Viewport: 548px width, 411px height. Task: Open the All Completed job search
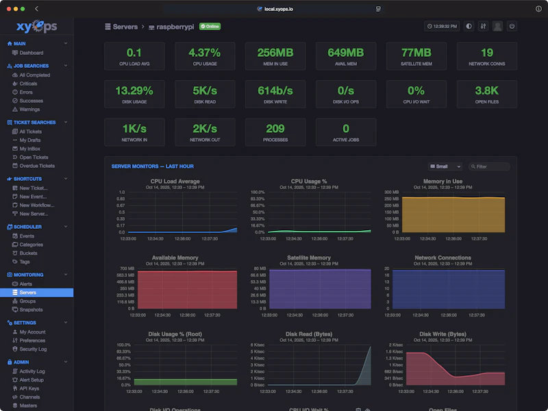[x=35, y=75]
